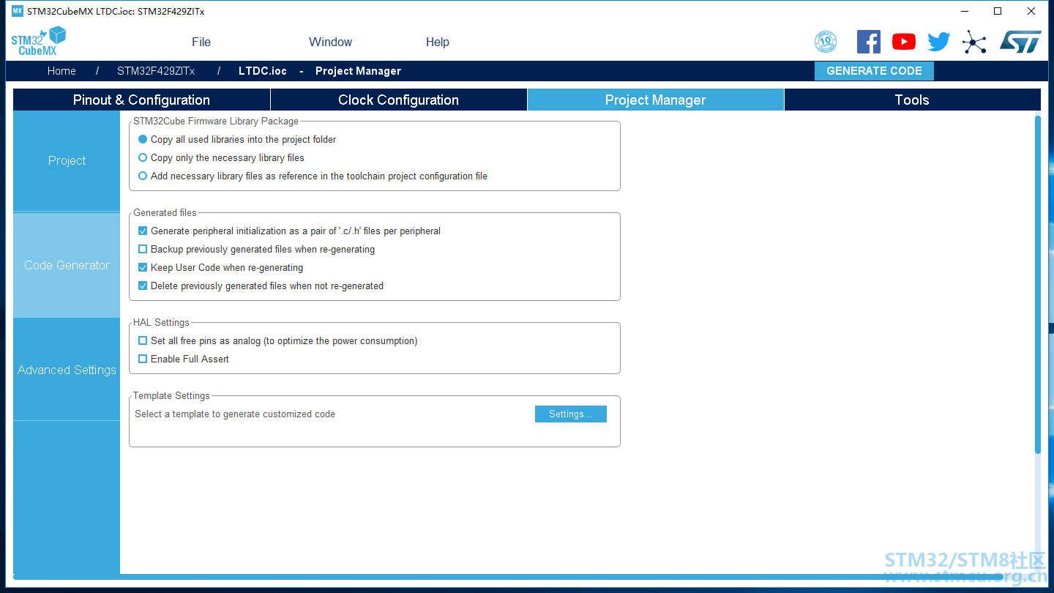Click the 'Select a template to generate customized code' text
This screenshot has height=593, width=1054.
click(x=235, y=414)
